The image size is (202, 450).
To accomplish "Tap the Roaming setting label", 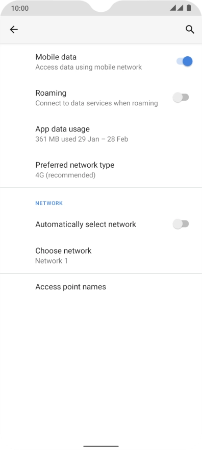I will pyautogui.click(x=50, y=93).
